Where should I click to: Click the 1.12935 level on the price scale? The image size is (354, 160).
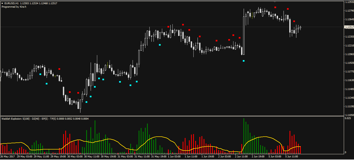349,2
